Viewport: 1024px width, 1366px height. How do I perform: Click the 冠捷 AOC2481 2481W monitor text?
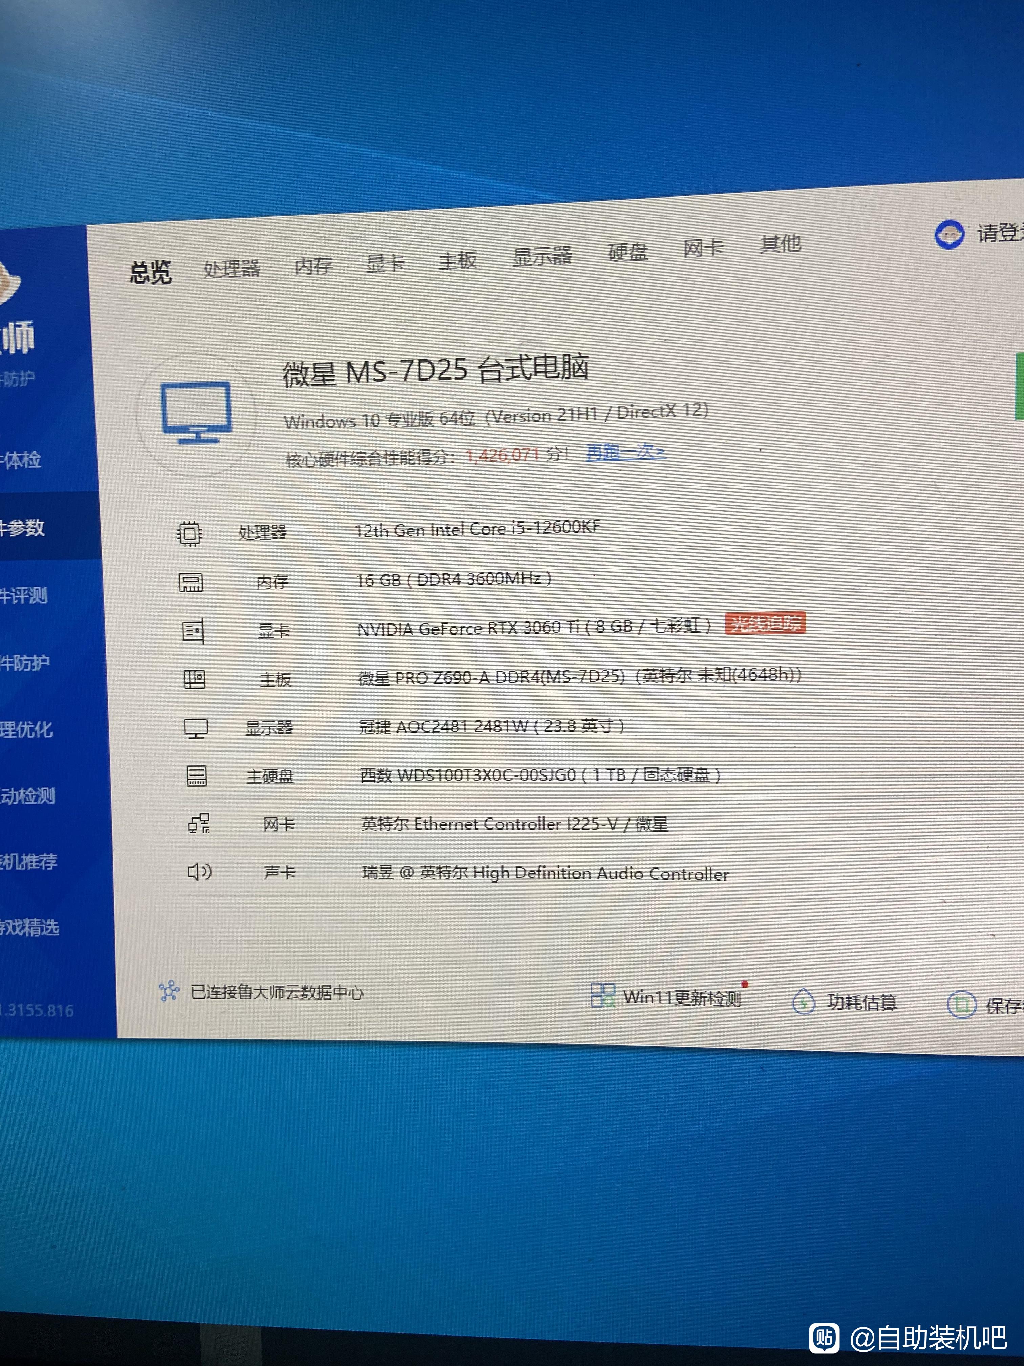pyautogui.click(x=491, y=726)
